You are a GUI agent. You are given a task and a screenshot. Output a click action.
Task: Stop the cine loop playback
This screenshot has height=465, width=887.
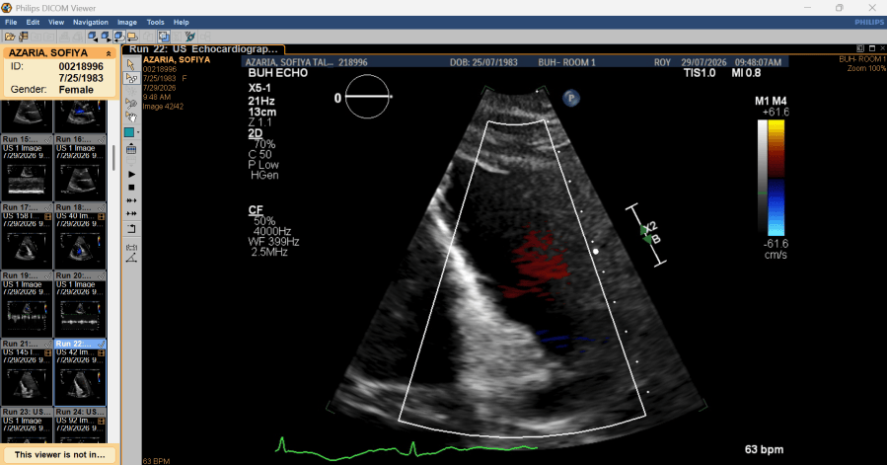131,188
